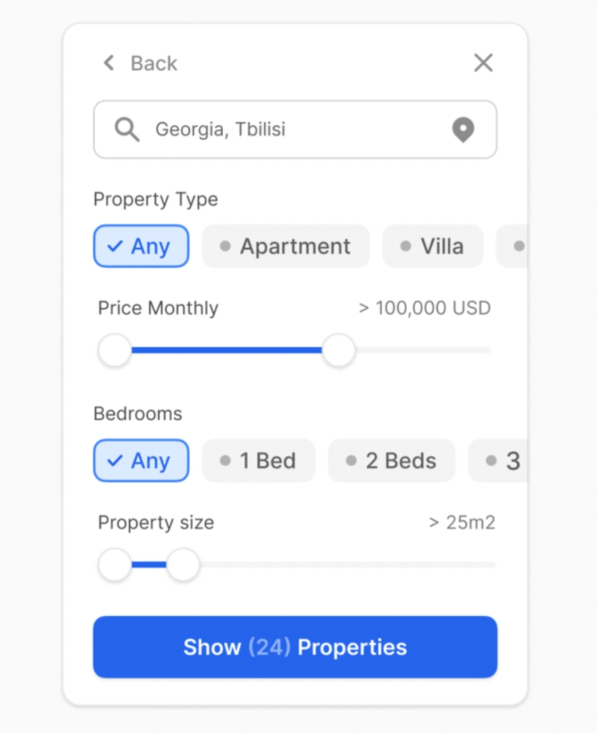Click the Property size right slider handle
This screenshot has height=733, width=597.
pos(183,565)
